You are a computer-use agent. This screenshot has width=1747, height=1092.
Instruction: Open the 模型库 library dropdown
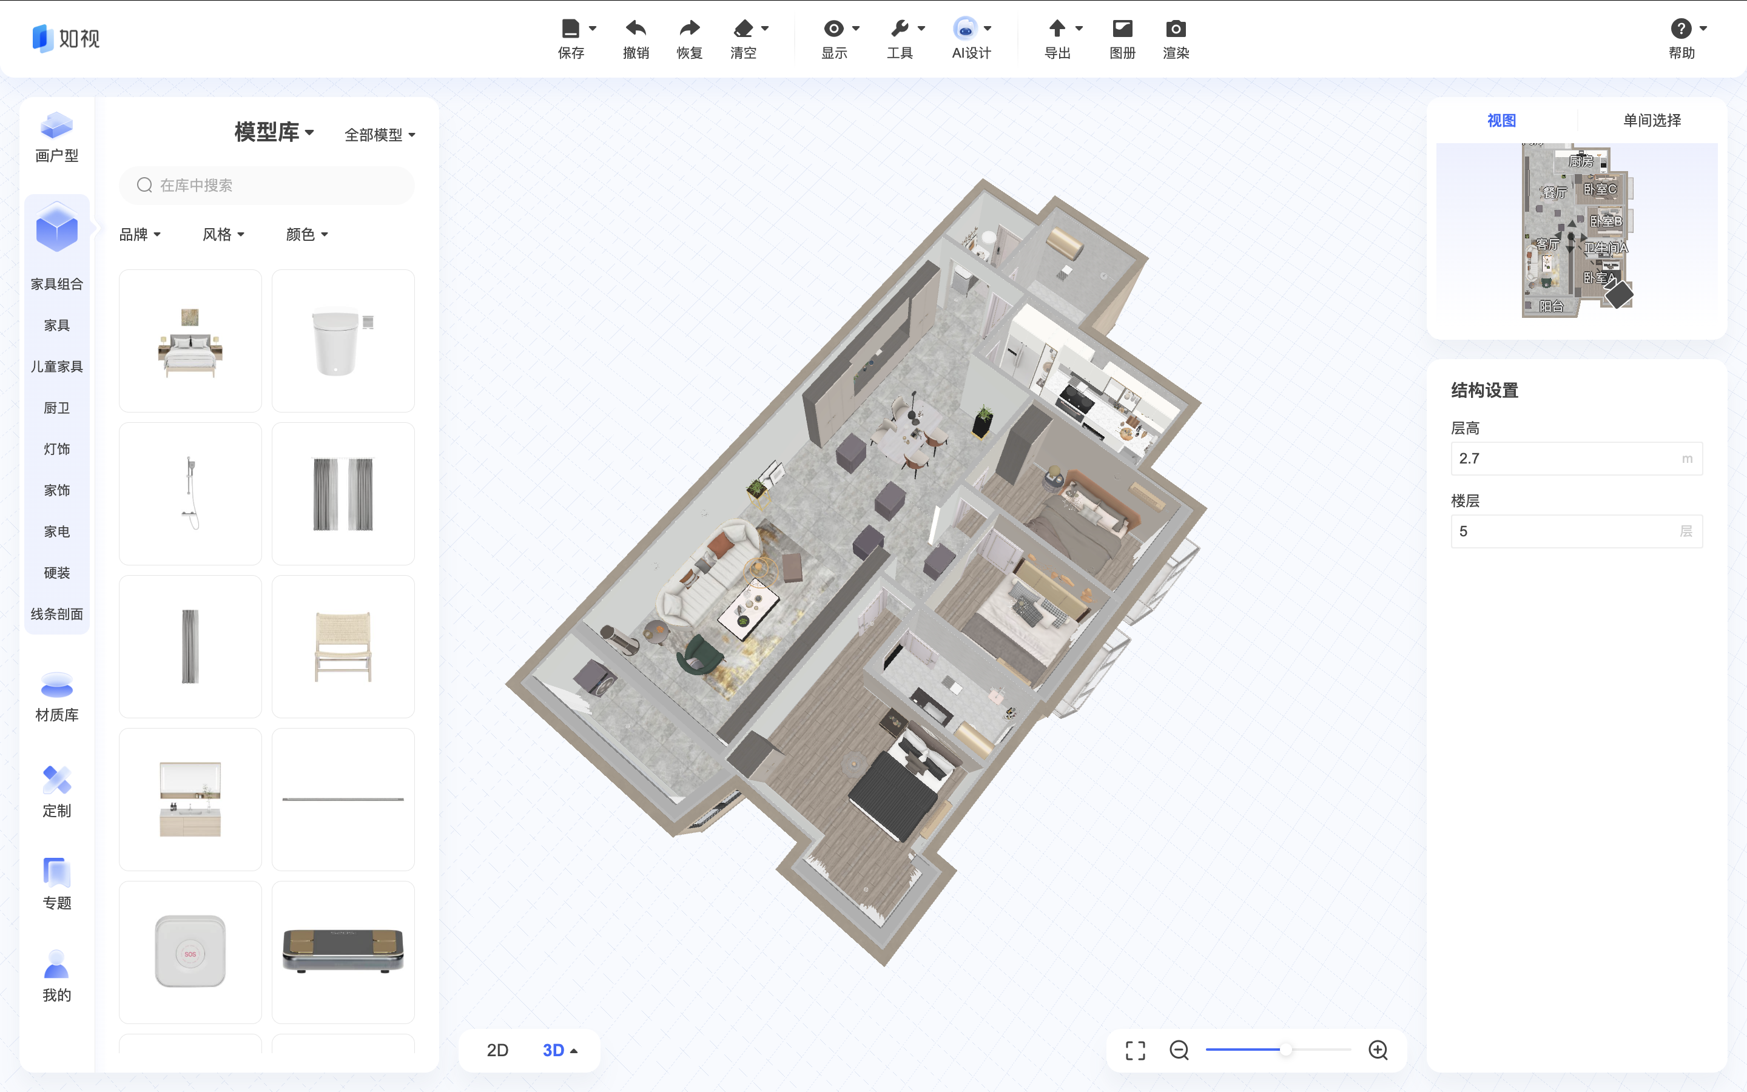[274, 132]
